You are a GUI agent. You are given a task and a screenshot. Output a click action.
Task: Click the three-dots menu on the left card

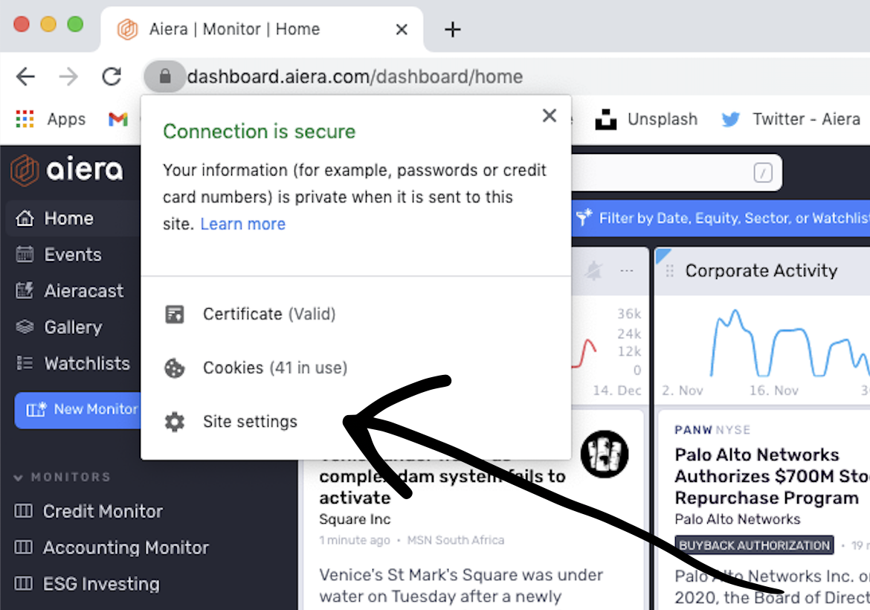click(x=627, y=271)
